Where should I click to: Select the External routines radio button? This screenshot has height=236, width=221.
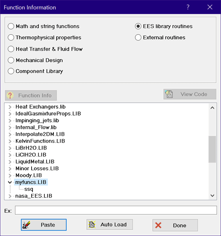click(x=138, y=37)
